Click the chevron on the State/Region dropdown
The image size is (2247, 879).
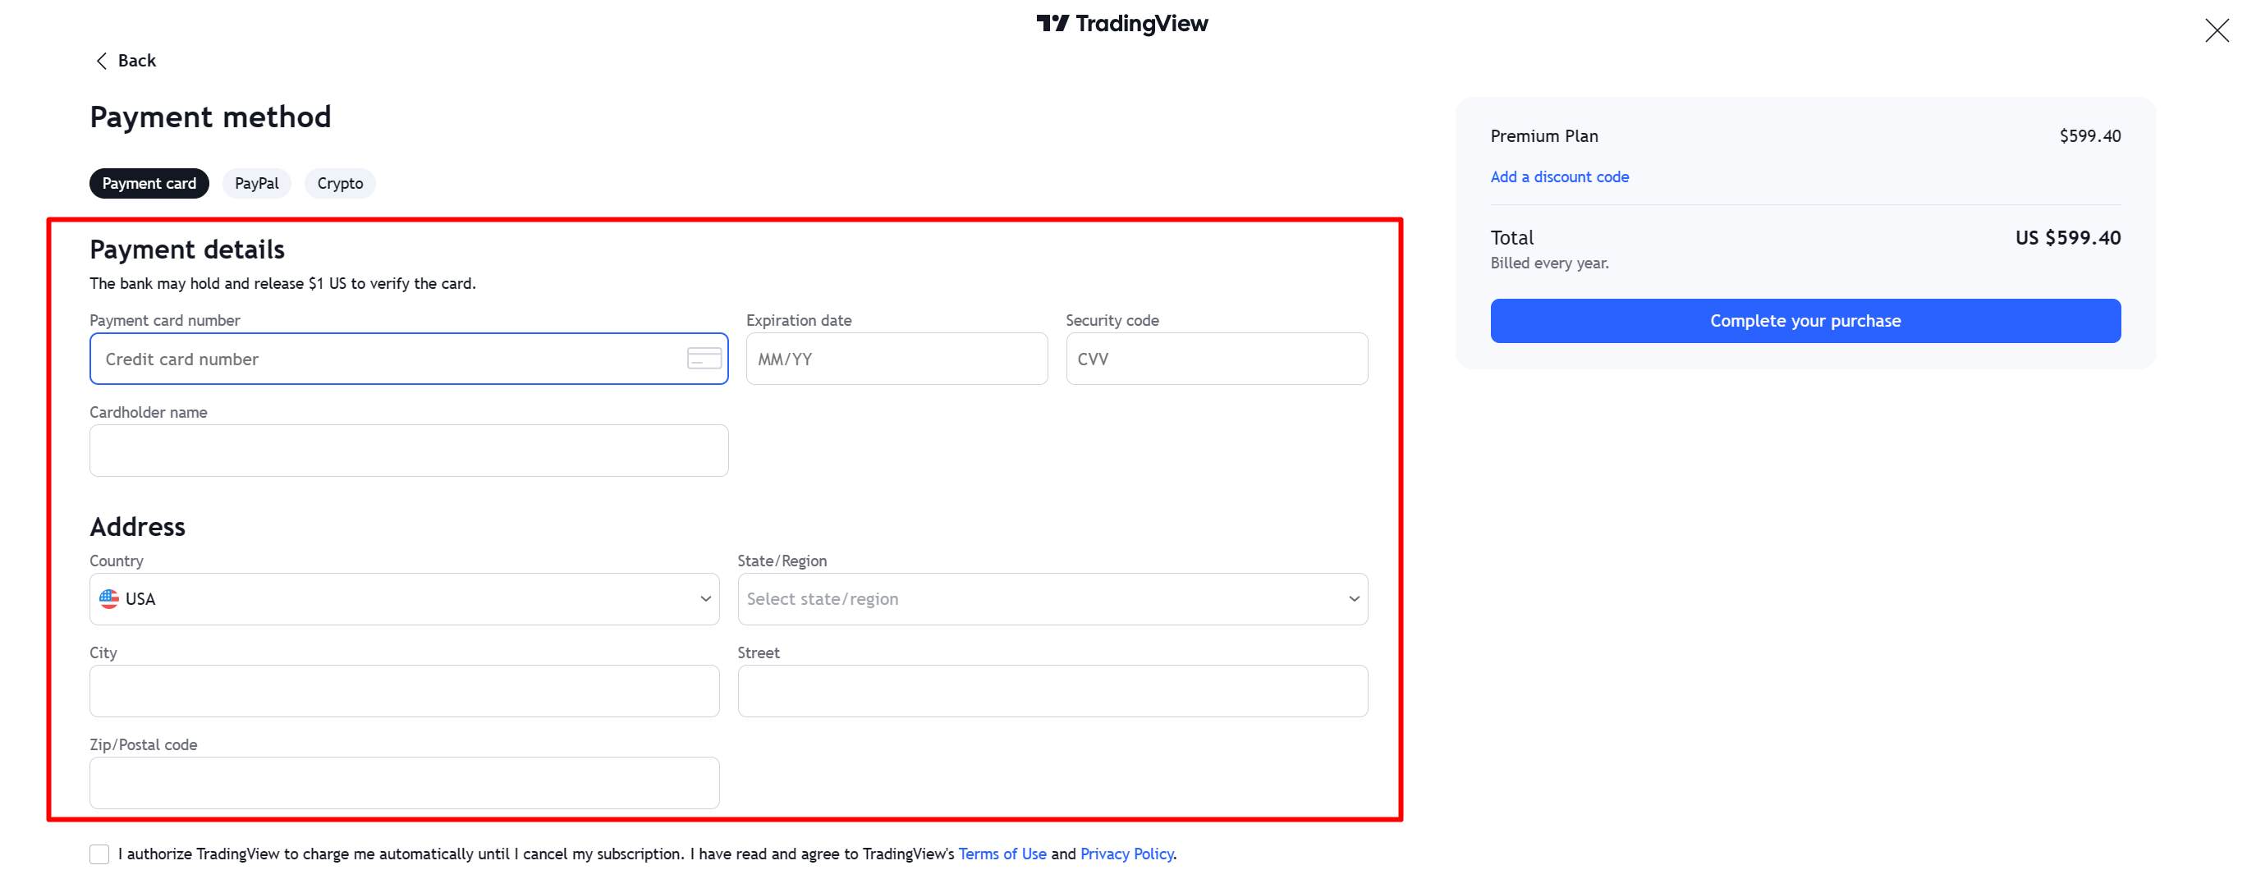click(1353, 599)
